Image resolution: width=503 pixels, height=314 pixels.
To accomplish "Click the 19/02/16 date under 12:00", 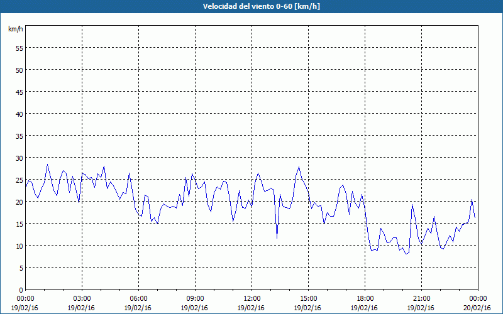I will click(x=251, y=308).
